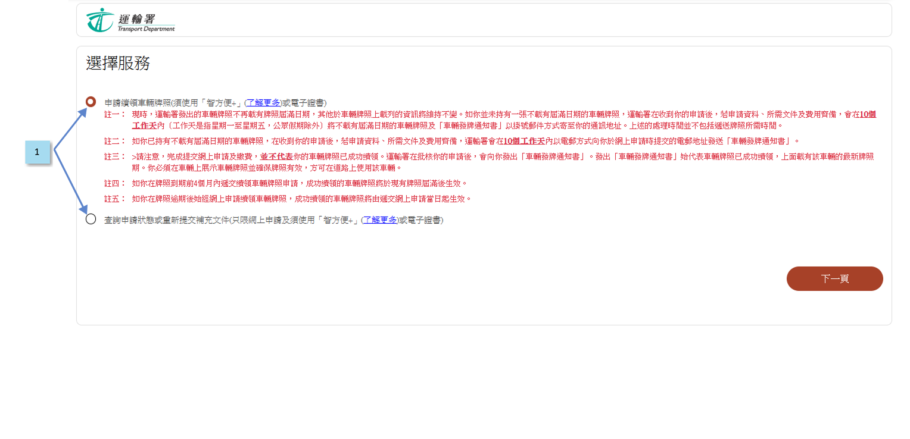The width and height of the screenshot is (910, 439).
Task: Click the blue callout box numbered 1
Action: 38,152
